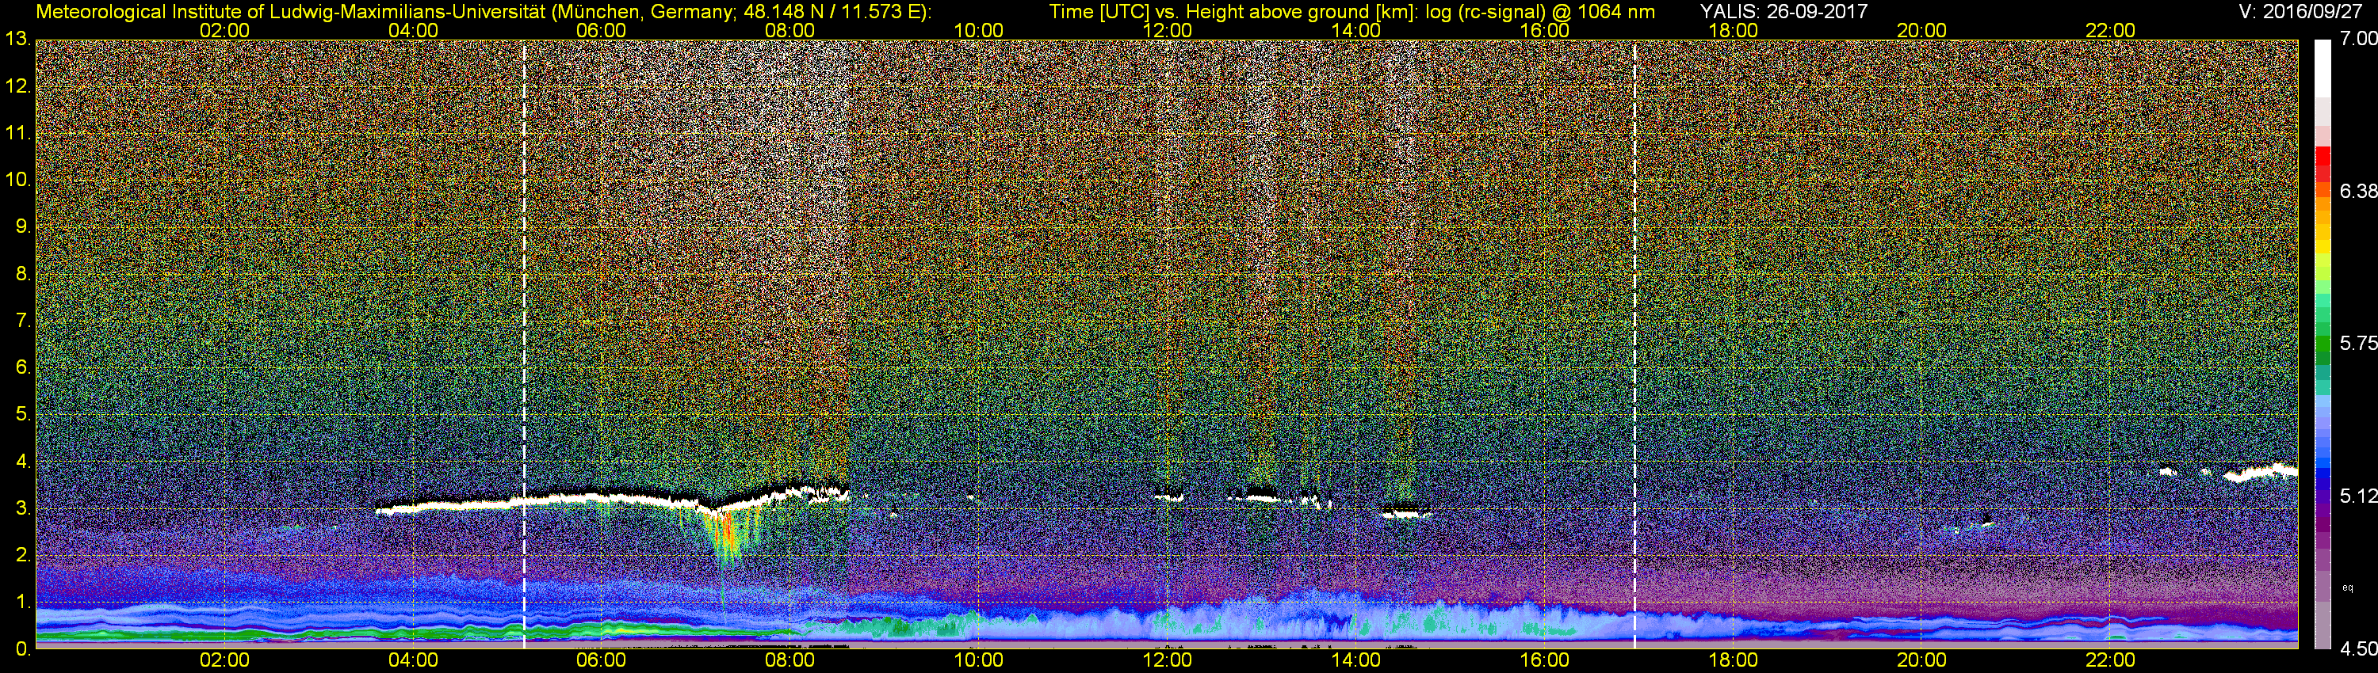Click the small "eq" label beside the colorbar
This screenshot has height=673, width=2378.
[x=2348, y=587]
